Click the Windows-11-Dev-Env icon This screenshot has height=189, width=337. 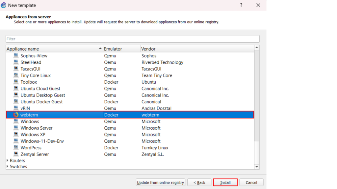(x=16, y=141)
